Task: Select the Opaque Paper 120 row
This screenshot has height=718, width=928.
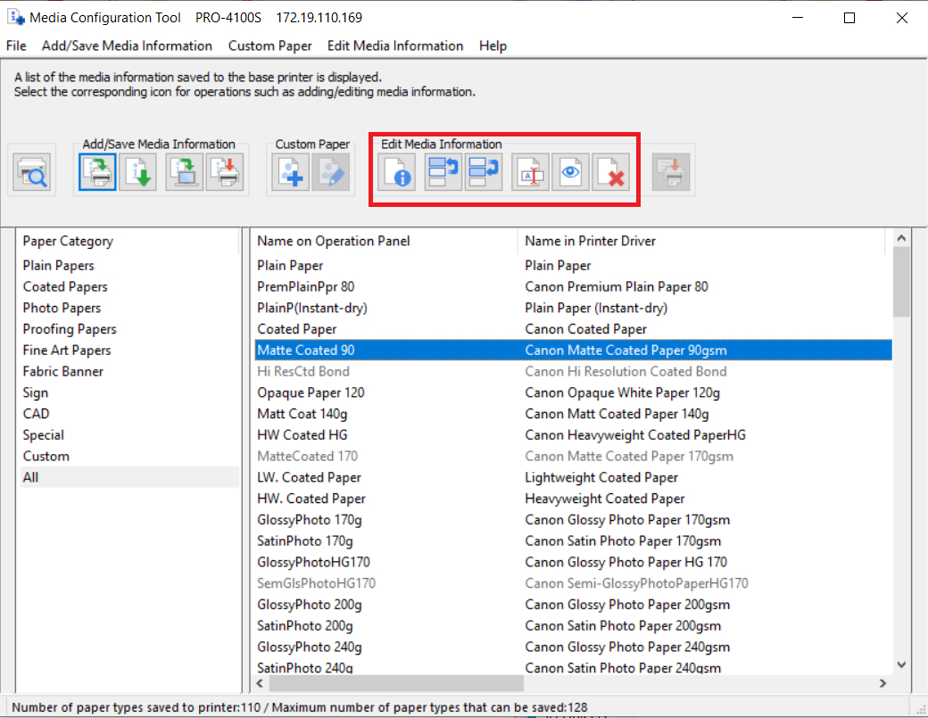Action: 311,392
